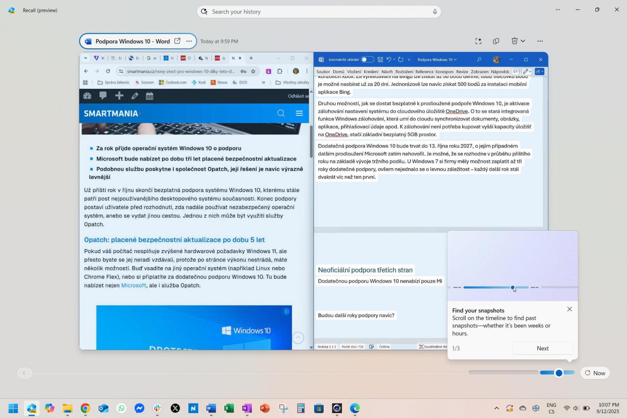Toggle the AutoSave switch in the Word title bar
The width and height of the screenshot is (627, 418).
[367, 60]
